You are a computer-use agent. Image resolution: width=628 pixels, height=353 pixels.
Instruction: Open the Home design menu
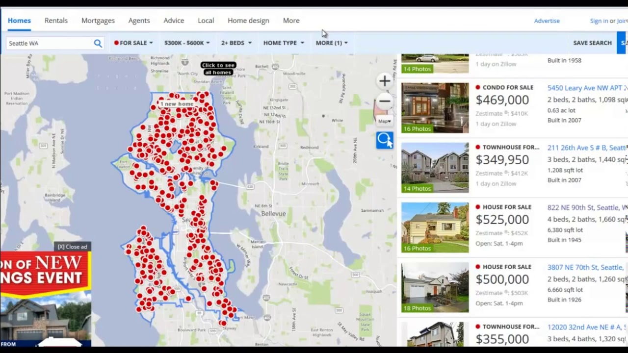pos(248,21)
